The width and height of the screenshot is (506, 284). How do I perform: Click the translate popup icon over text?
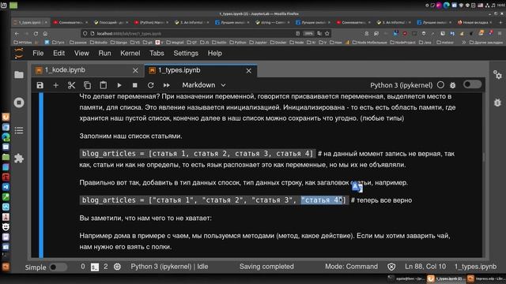coord(357,187)
